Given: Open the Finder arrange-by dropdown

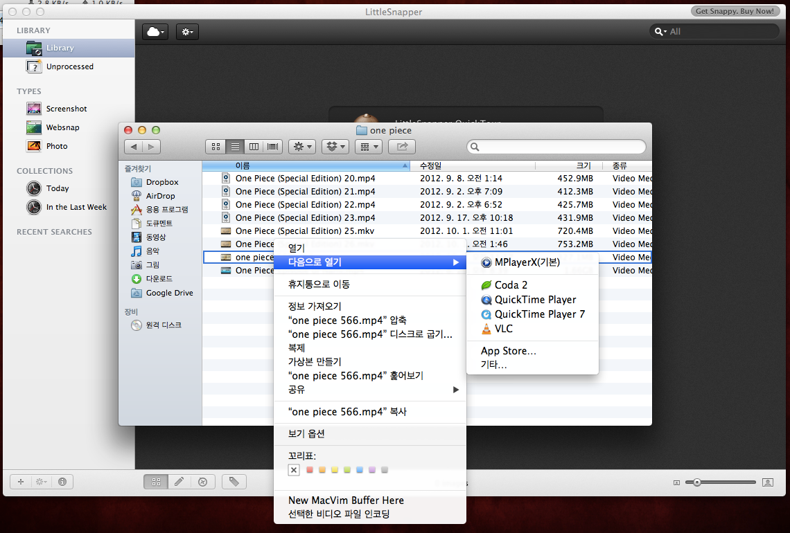Looking at the screenshot, I should 368,147.
